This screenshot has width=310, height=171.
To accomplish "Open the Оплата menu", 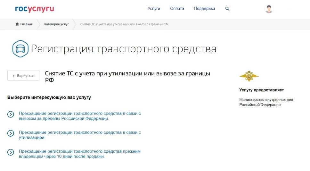I will [177, 9].
